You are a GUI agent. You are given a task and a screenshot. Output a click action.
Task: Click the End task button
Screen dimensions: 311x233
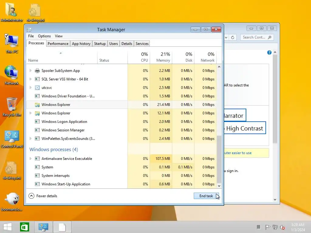coord(206,196)
